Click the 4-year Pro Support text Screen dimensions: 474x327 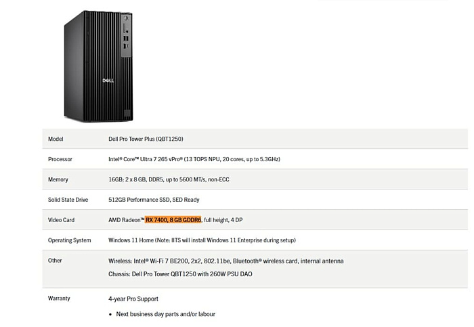click(133, 299)
